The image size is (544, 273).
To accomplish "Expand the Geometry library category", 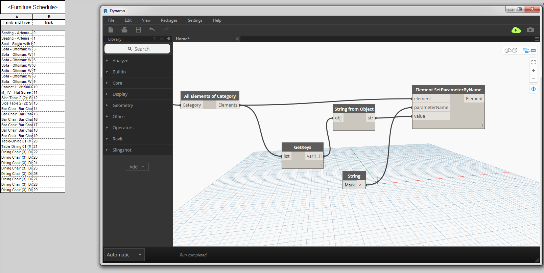I will click(138, 105).
